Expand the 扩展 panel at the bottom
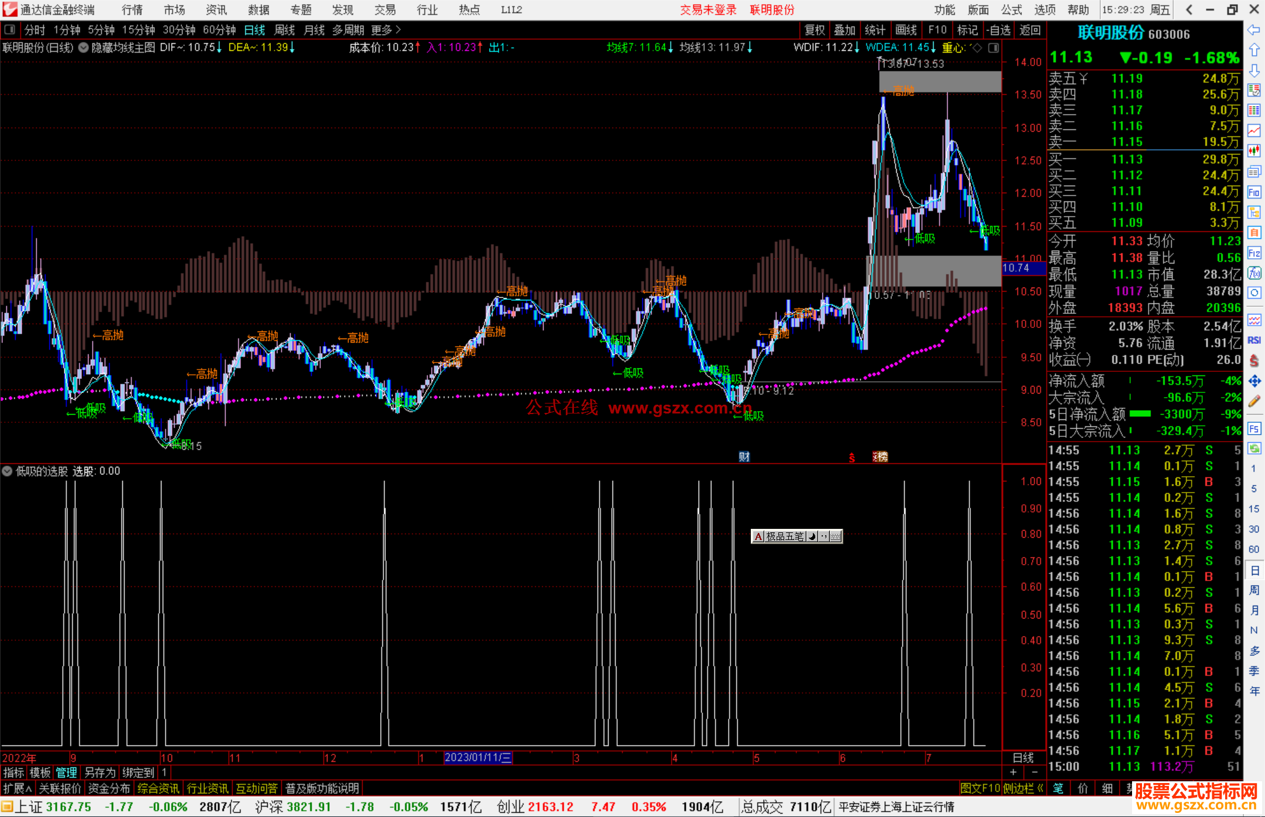1265x817 pixels. [18, 788]
